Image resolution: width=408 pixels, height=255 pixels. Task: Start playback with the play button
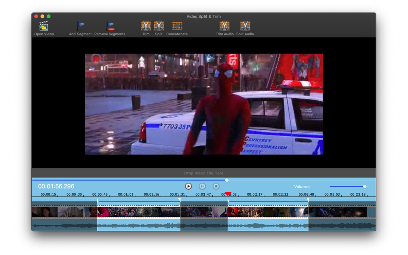[x=188, y=186]
